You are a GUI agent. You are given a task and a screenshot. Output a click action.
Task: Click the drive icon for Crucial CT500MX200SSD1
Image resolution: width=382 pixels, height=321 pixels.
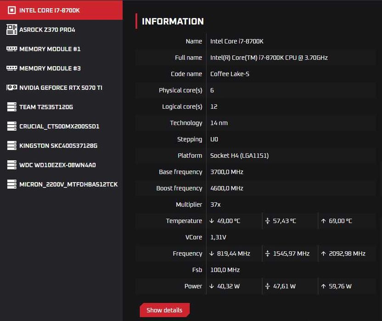point(11,126)
